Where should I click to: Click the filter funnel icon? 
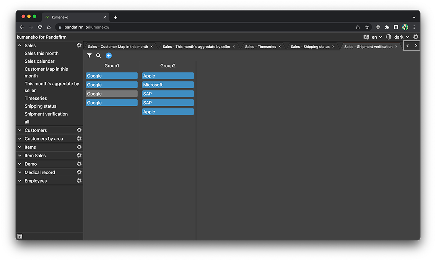pyautogui.click(x=89, y=56)
